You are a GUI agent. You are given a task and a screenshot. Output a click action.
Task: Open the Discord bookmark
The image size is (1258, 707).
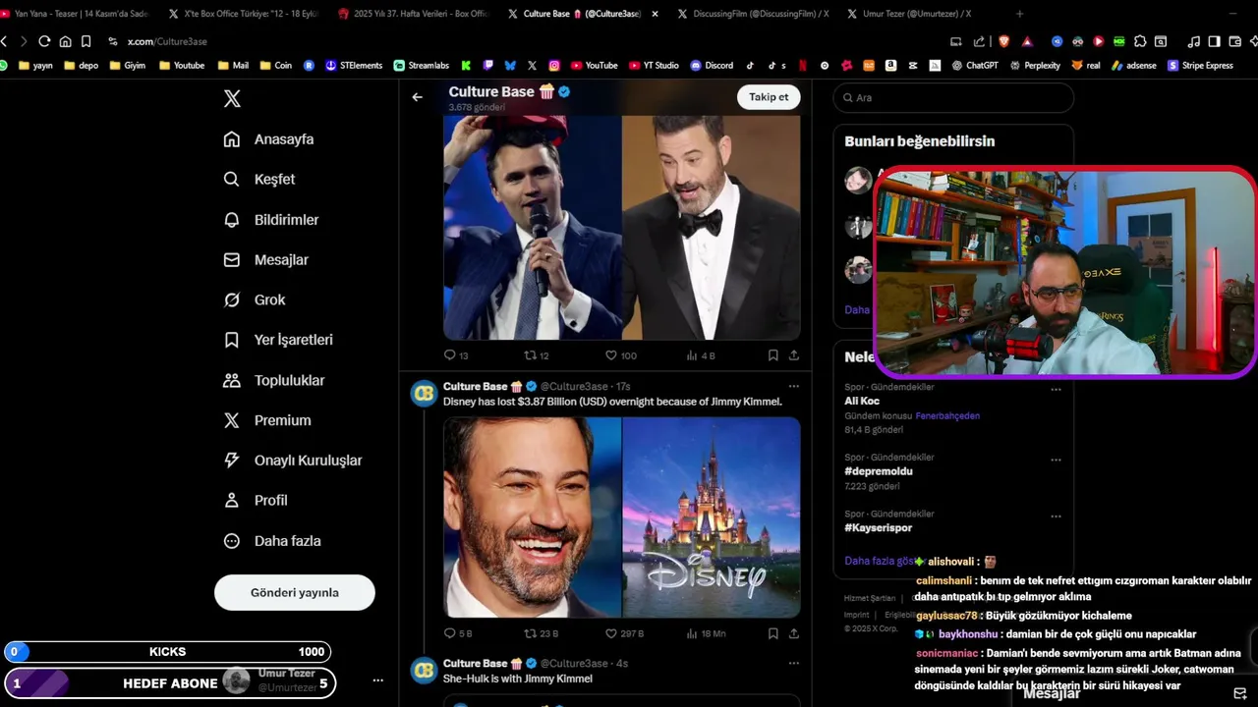[712, 66]
